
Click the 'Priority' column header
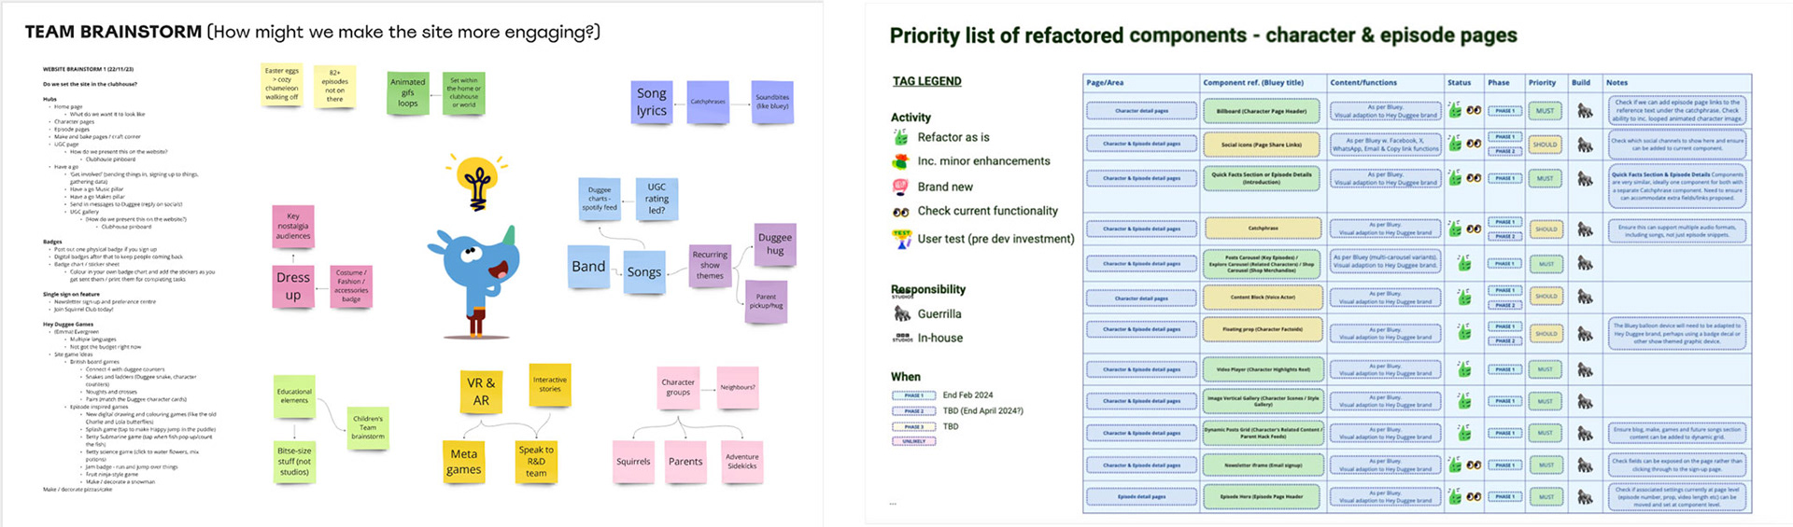(x=1542, y=83)
